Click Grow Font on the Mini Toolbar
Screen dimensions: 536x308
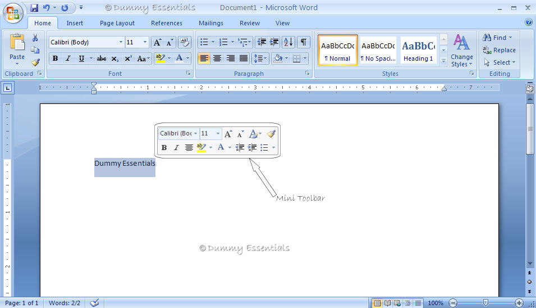pyautogui.click(x=228, y=133)
